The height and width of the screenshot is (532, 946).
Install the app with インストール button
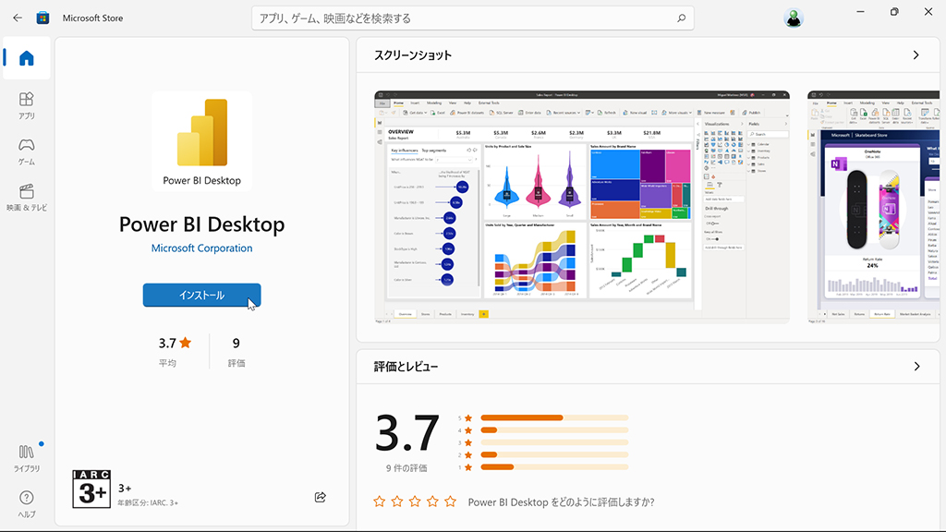[x=202, y=295]
